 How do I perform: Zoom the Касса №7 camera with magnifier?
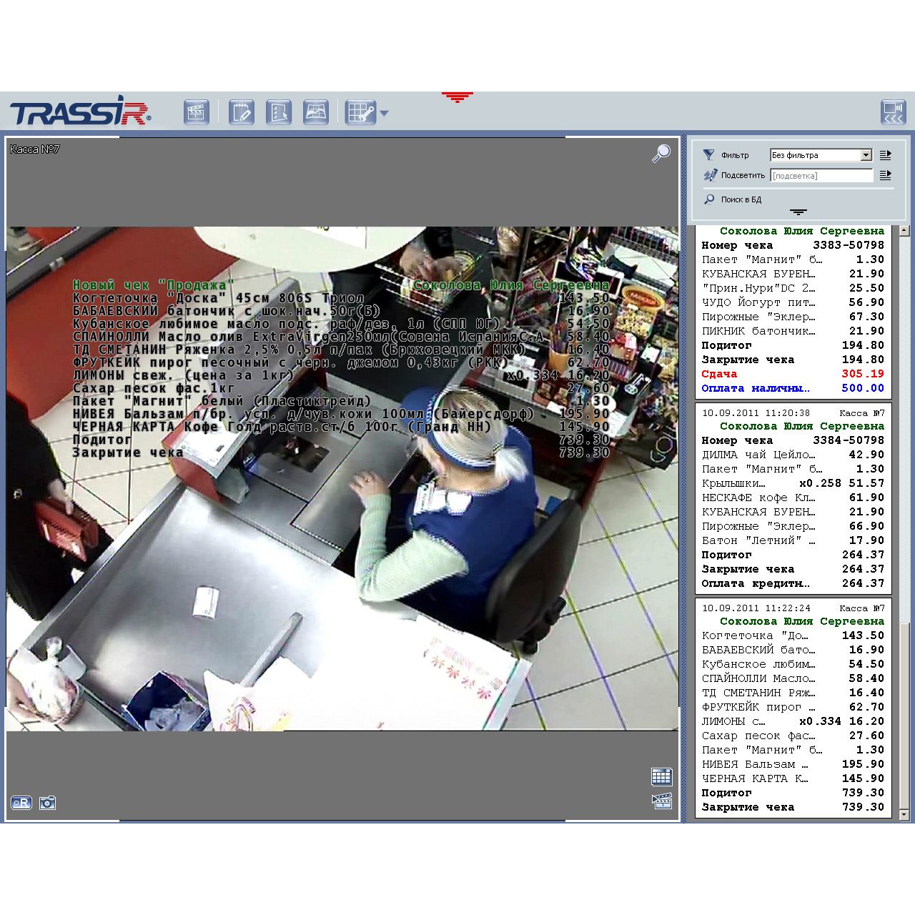coord(661,153)
